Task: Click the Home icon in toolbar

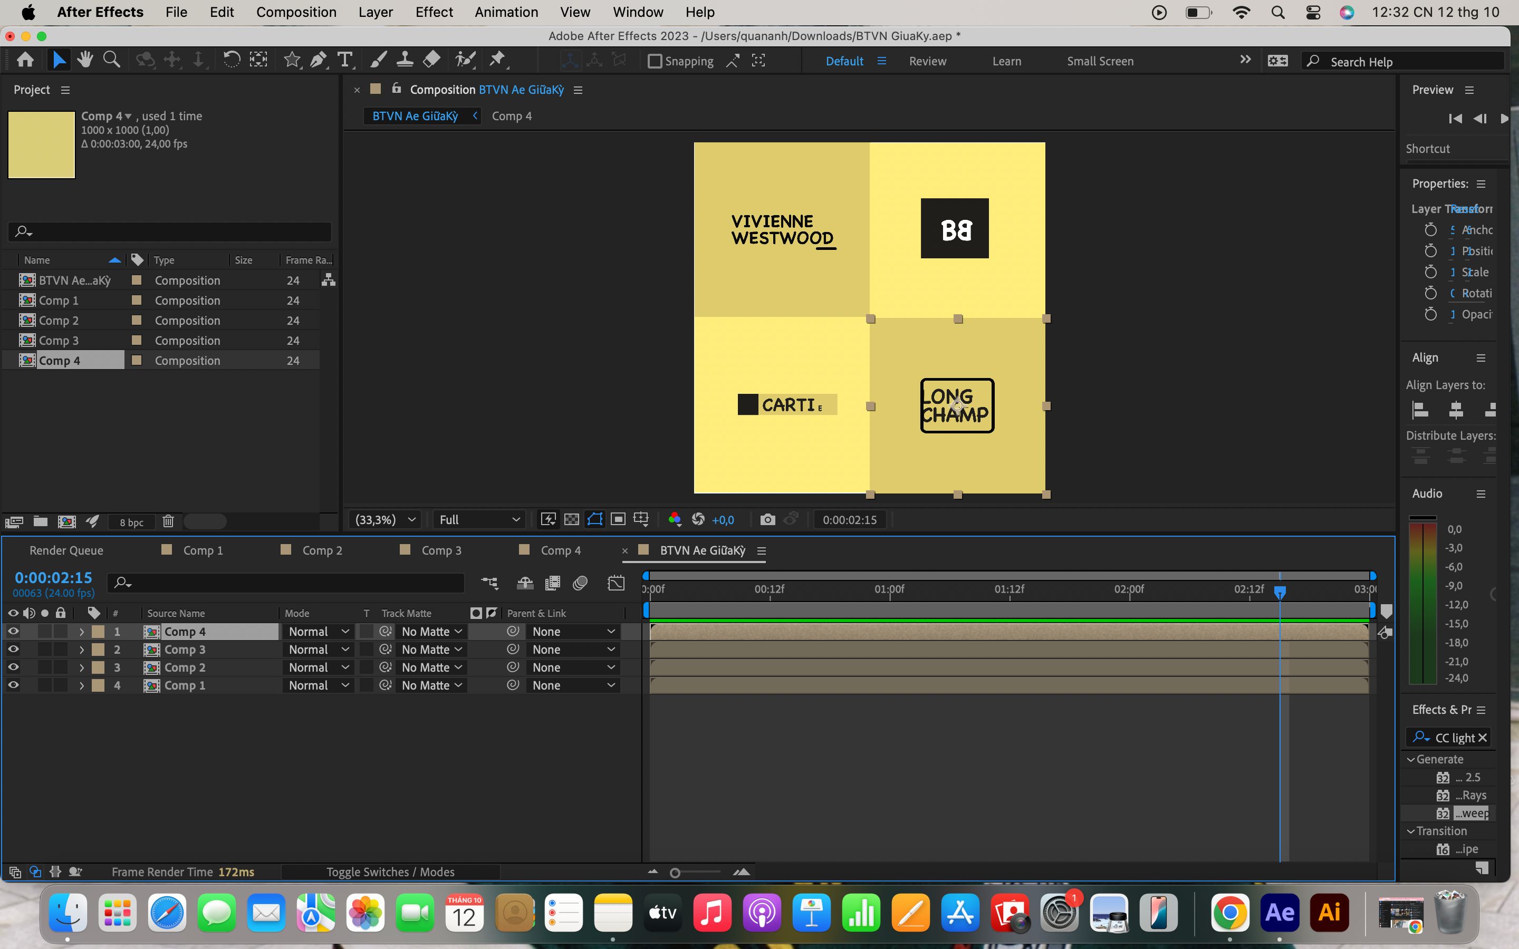Action: 25,60
